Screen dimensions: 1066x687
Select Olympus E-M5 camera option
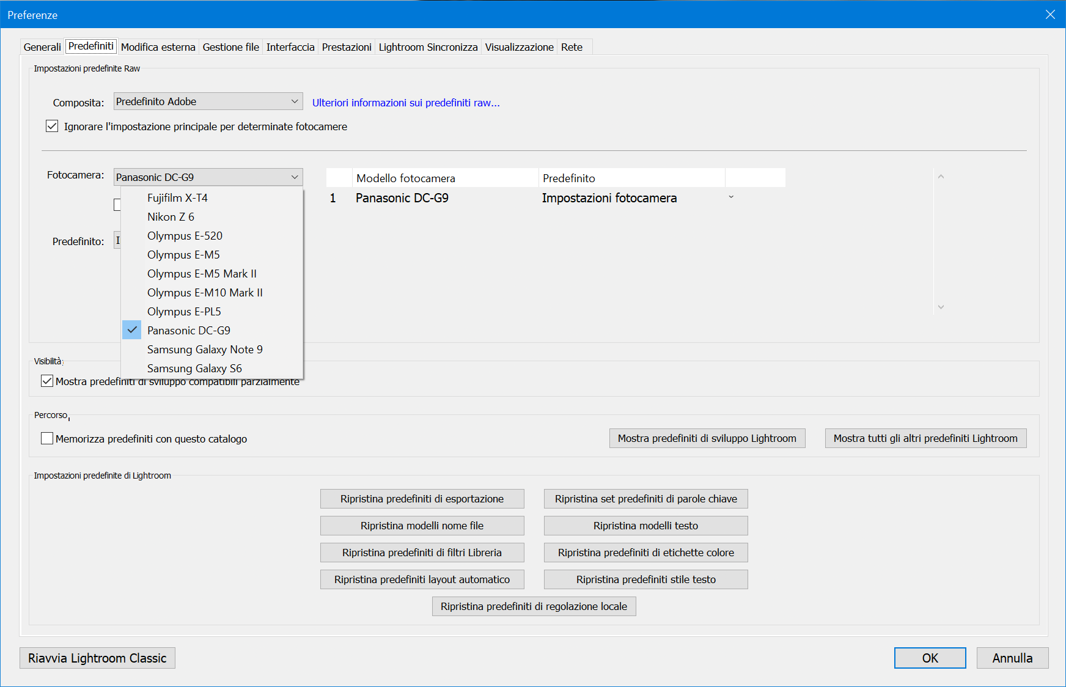point(212,255)
